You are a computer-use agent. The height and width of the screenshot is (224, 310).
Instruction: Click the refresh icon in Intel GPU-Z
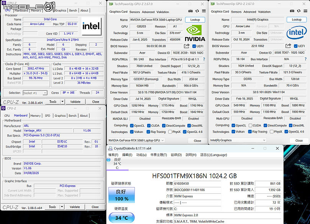(x=299, y=11)
